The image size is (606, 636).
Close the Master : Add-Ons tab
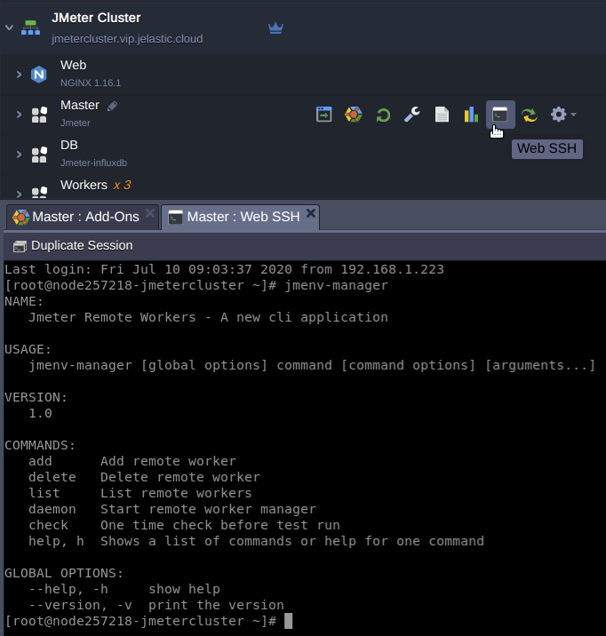[x=150, y=213]
